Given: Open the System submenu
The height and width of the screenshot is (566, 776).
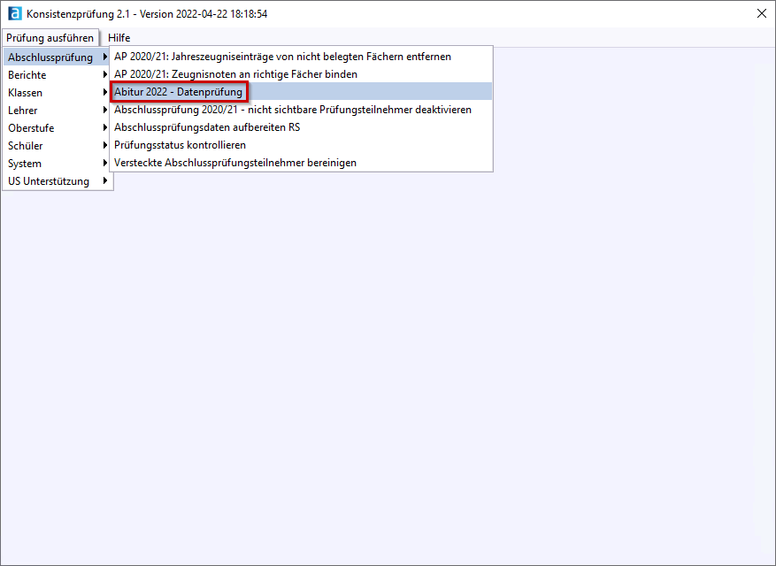Looking at the screenshot, I should click(x=57, y=164).
